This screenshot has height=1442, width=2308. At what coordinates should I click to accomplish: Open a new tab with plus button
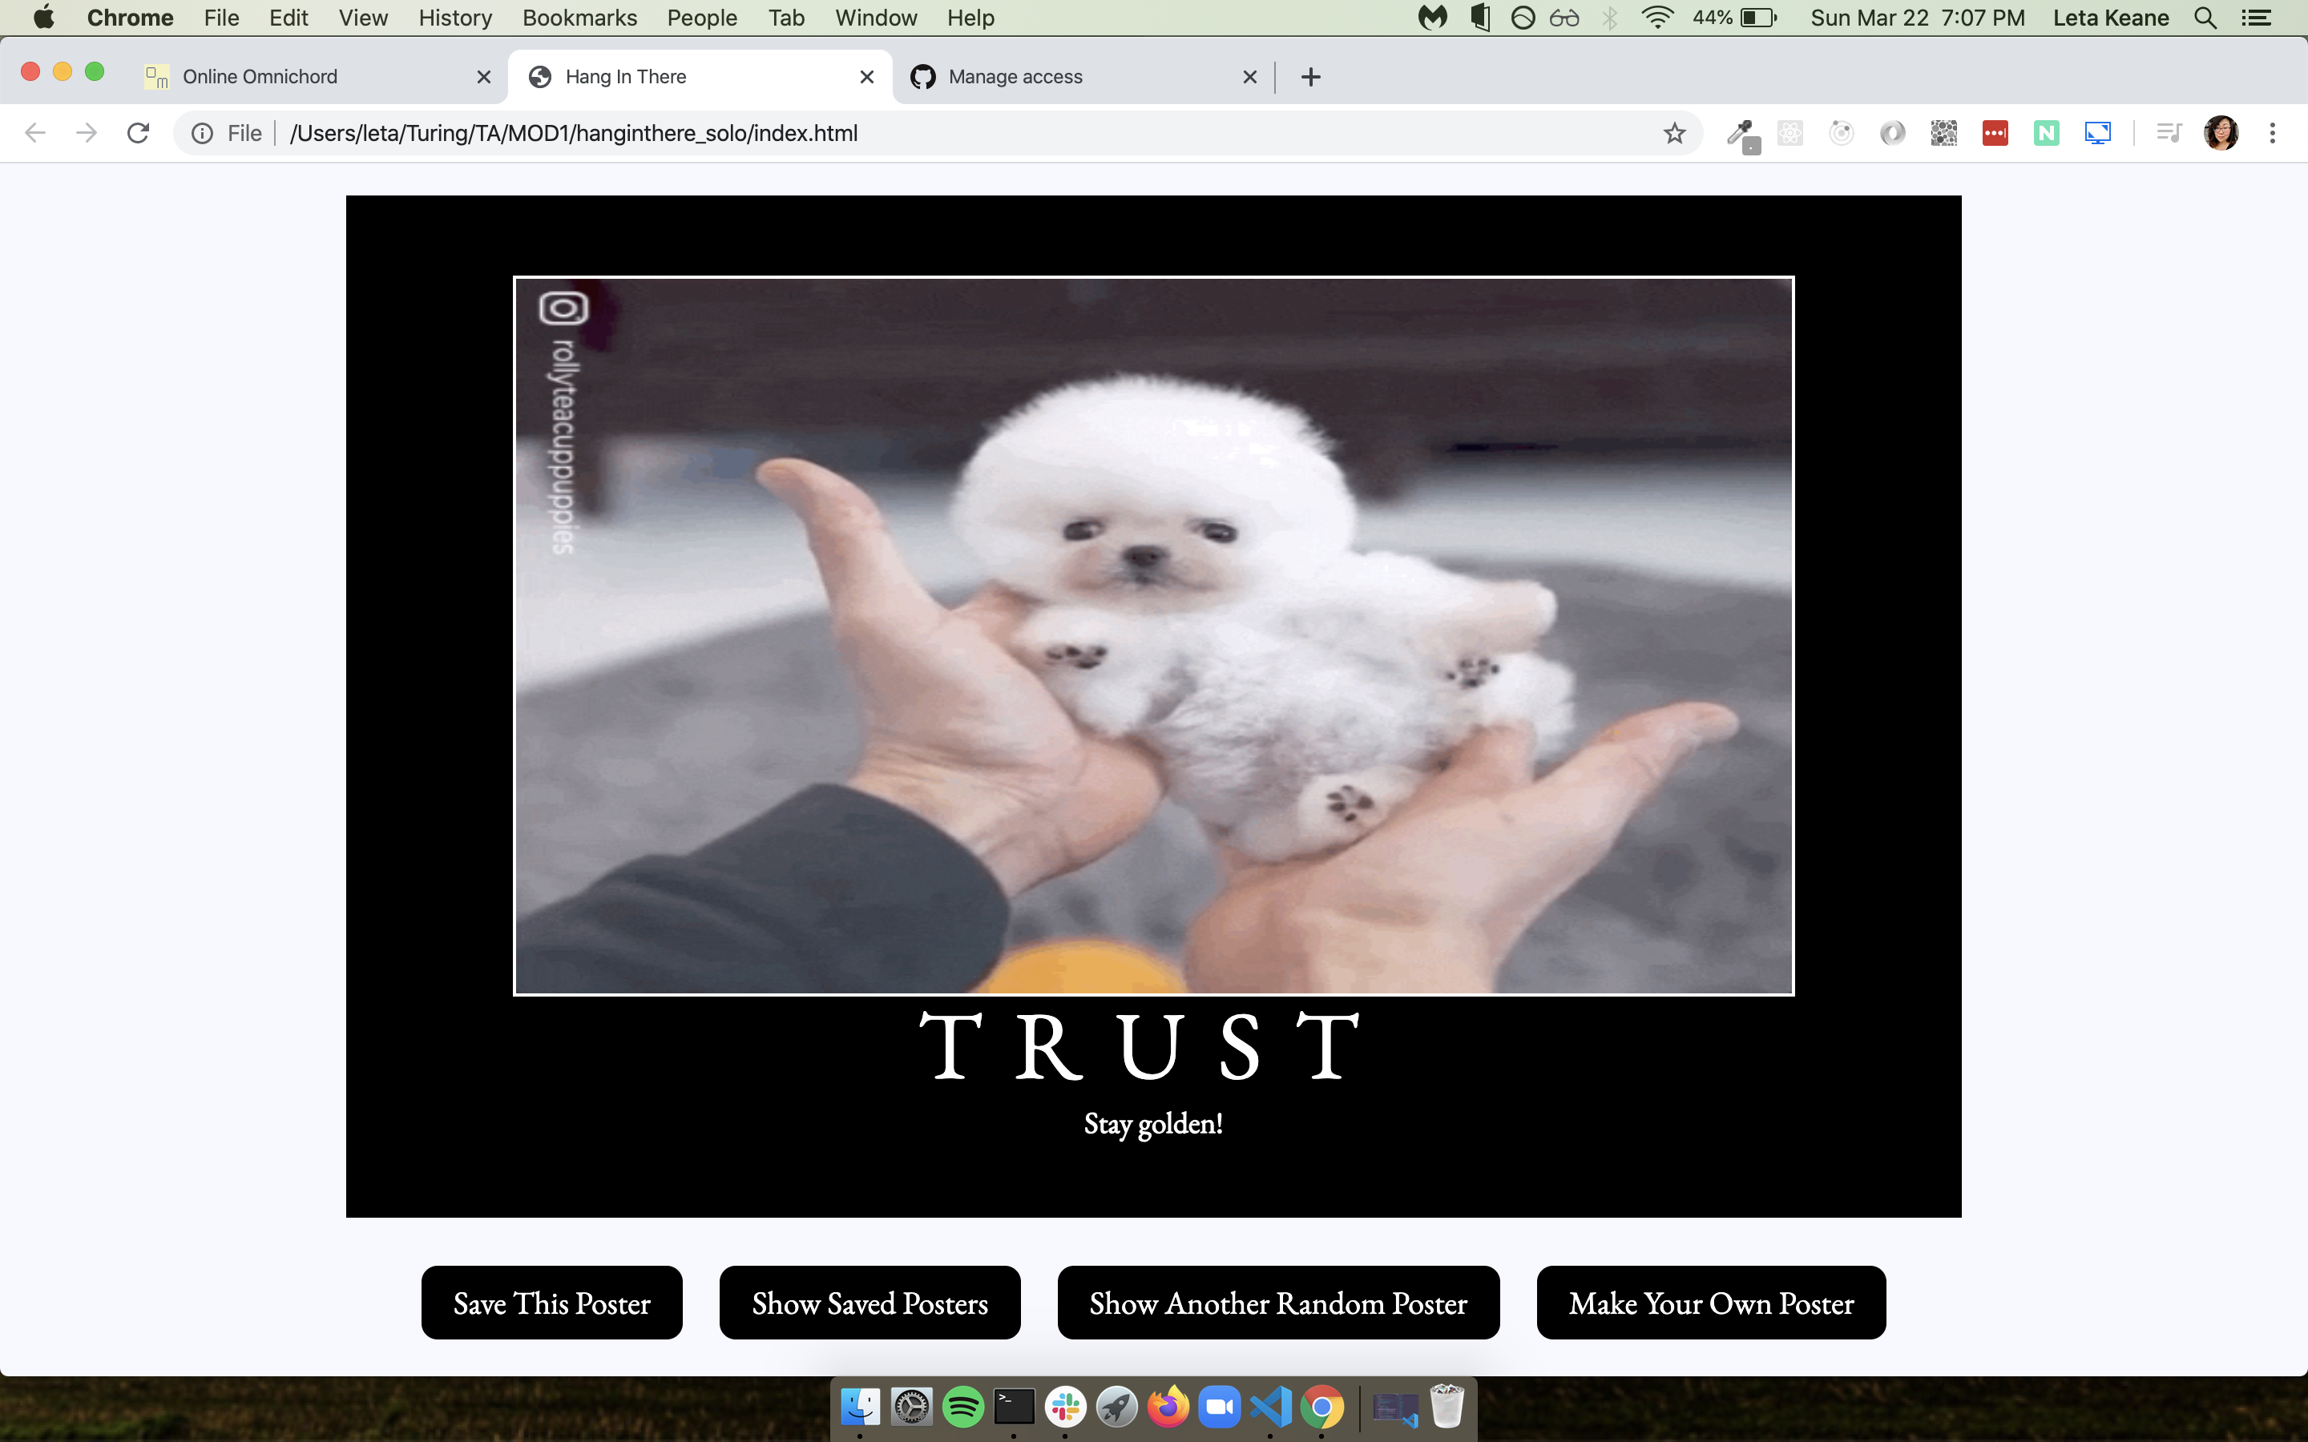1310,77
